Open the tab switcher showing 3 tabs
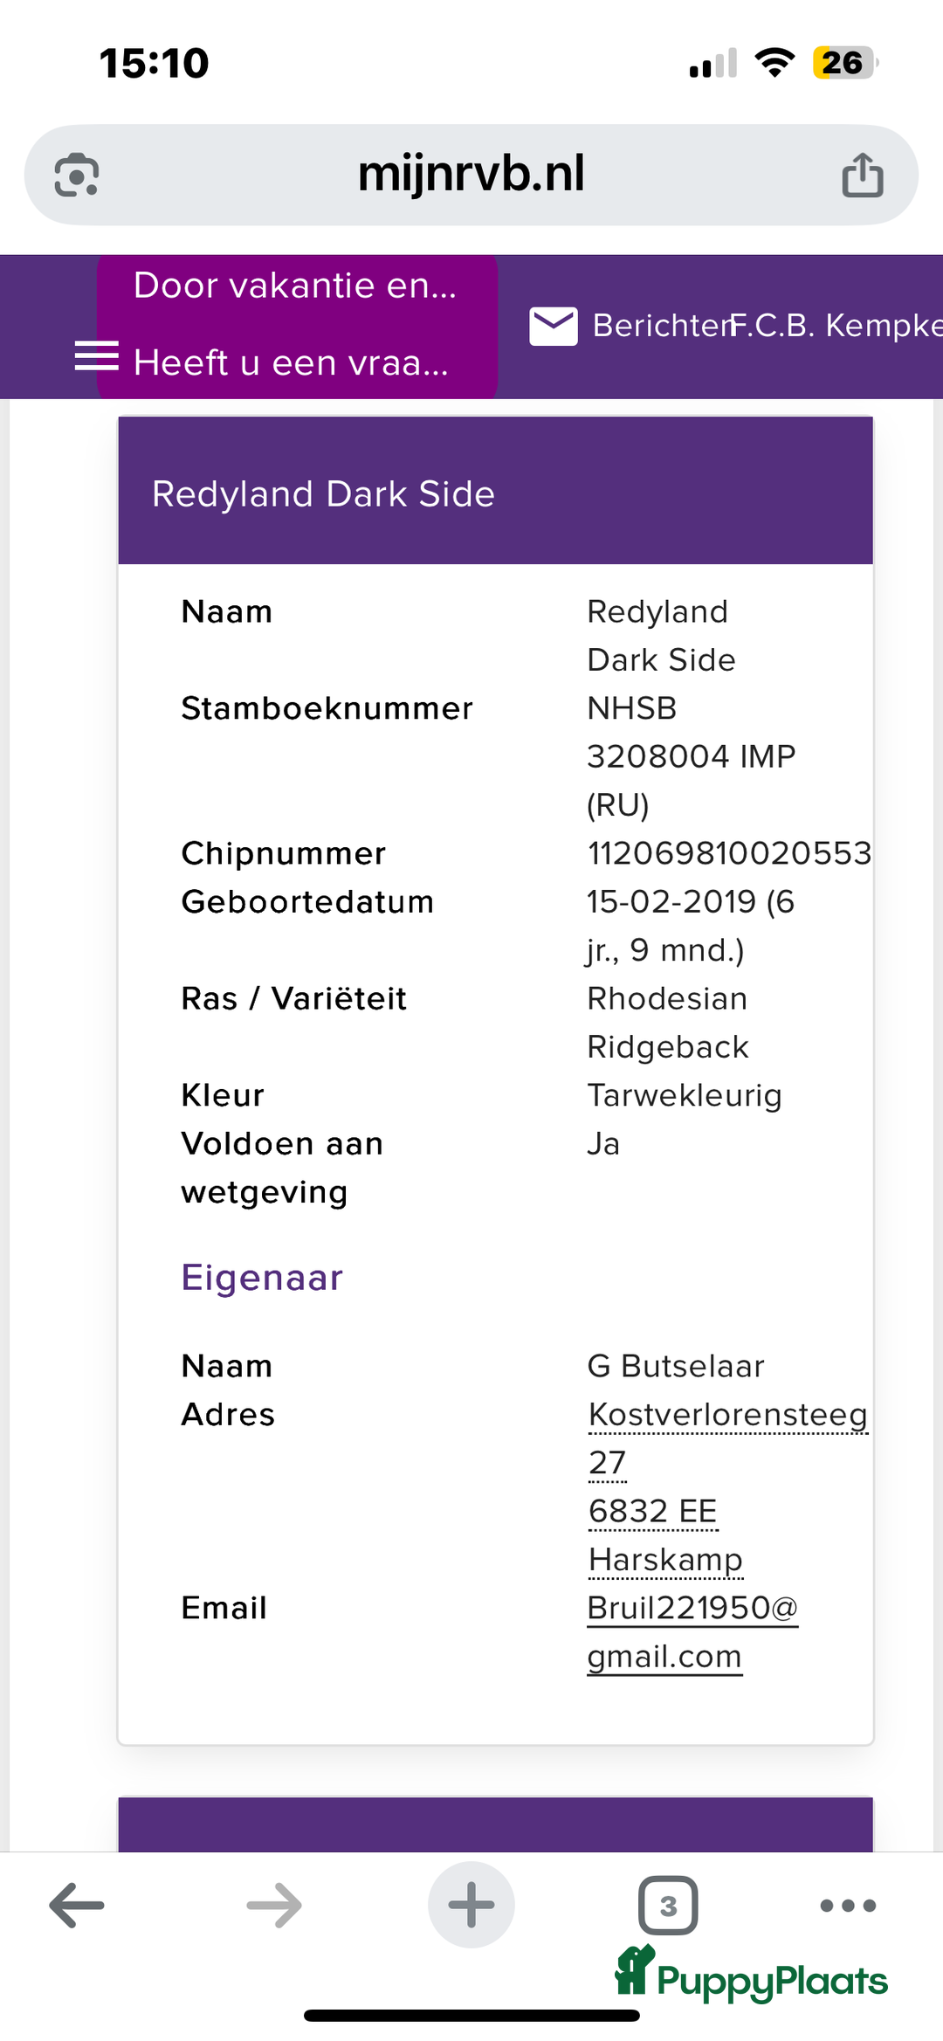 point(668,1905)
